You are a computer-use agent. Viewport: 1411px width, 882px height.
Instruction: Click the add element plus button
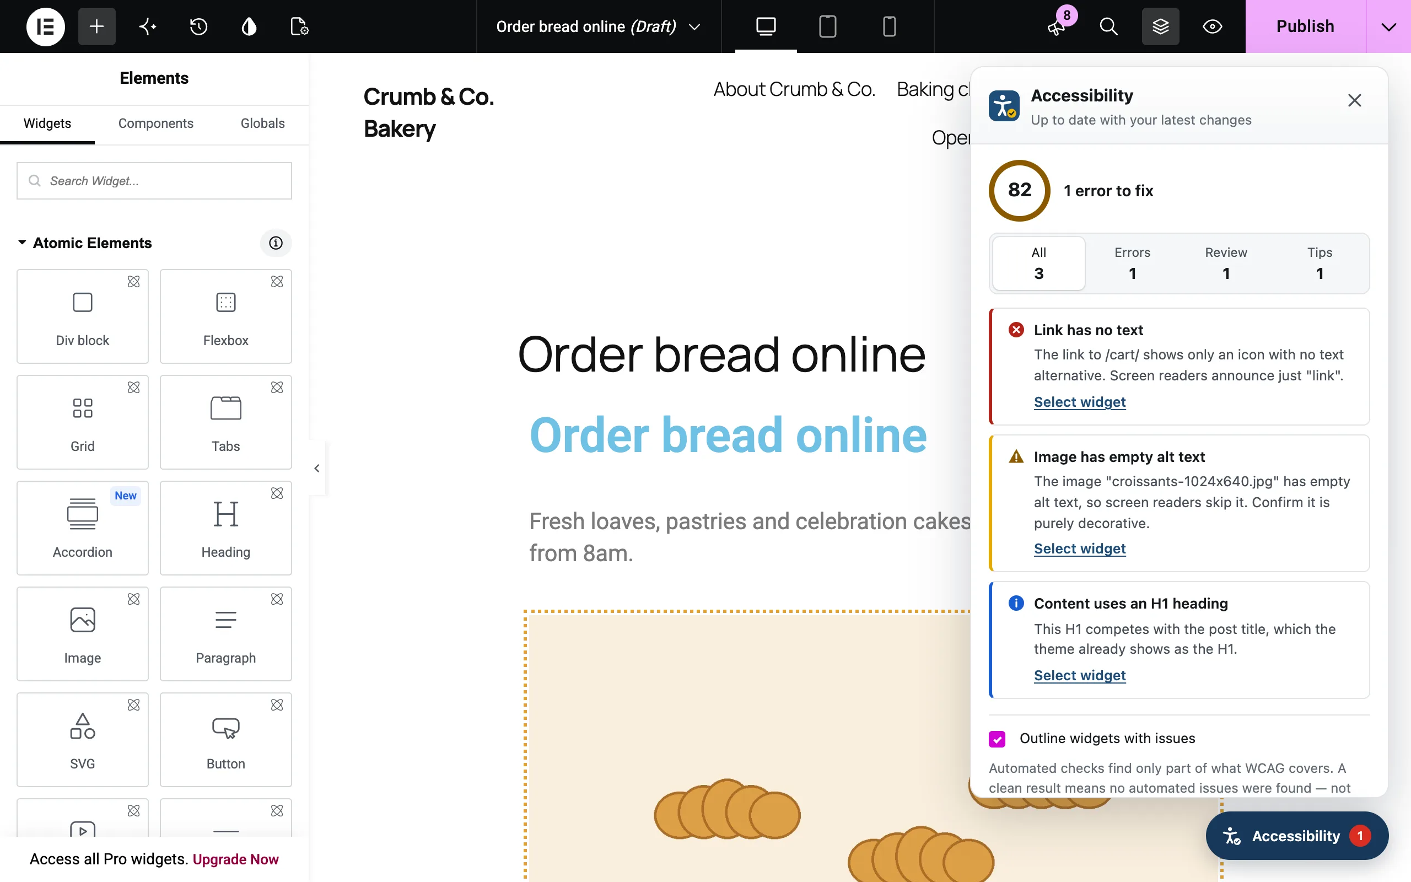tap(97, 26)
